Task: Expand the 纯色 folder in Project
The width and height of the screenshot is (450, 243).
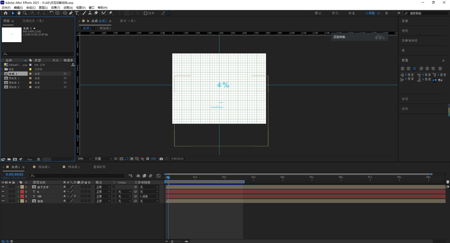Action: tap(2, 69)
